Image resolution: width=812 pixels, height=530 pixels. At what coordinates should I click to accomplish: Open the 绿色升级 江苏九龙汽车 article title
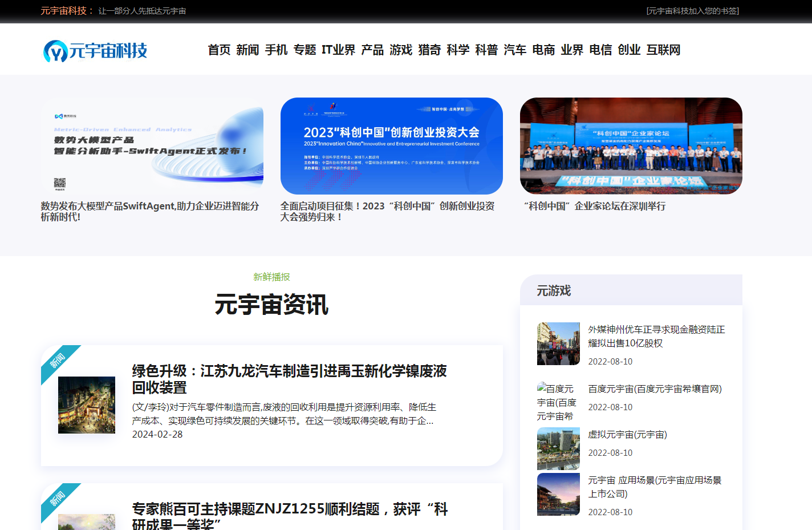click(290, 379)
